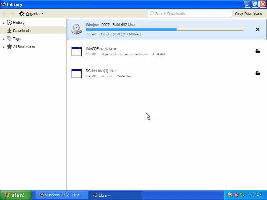Click the disc icon of the ISO download
The height and width of the screenshot is (200, 267).
click(76, 29)
